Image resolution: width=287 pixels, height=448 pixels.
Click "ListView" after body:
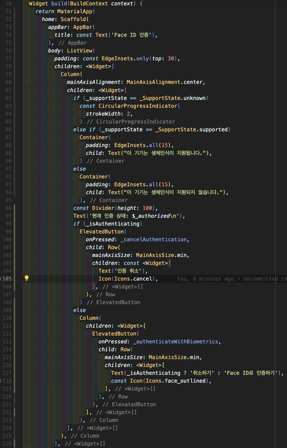(x=79, y=51)
